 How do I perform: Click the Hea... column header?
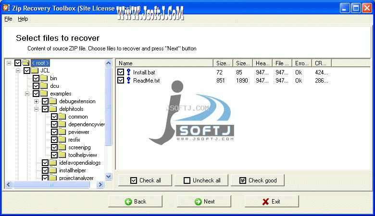coord(262,63)
